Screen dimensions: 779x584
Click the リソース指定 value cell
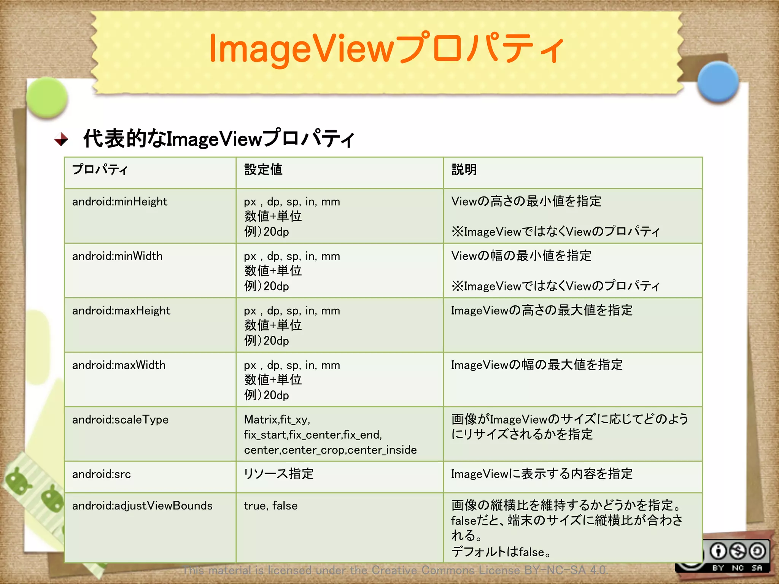pos(340,477)
